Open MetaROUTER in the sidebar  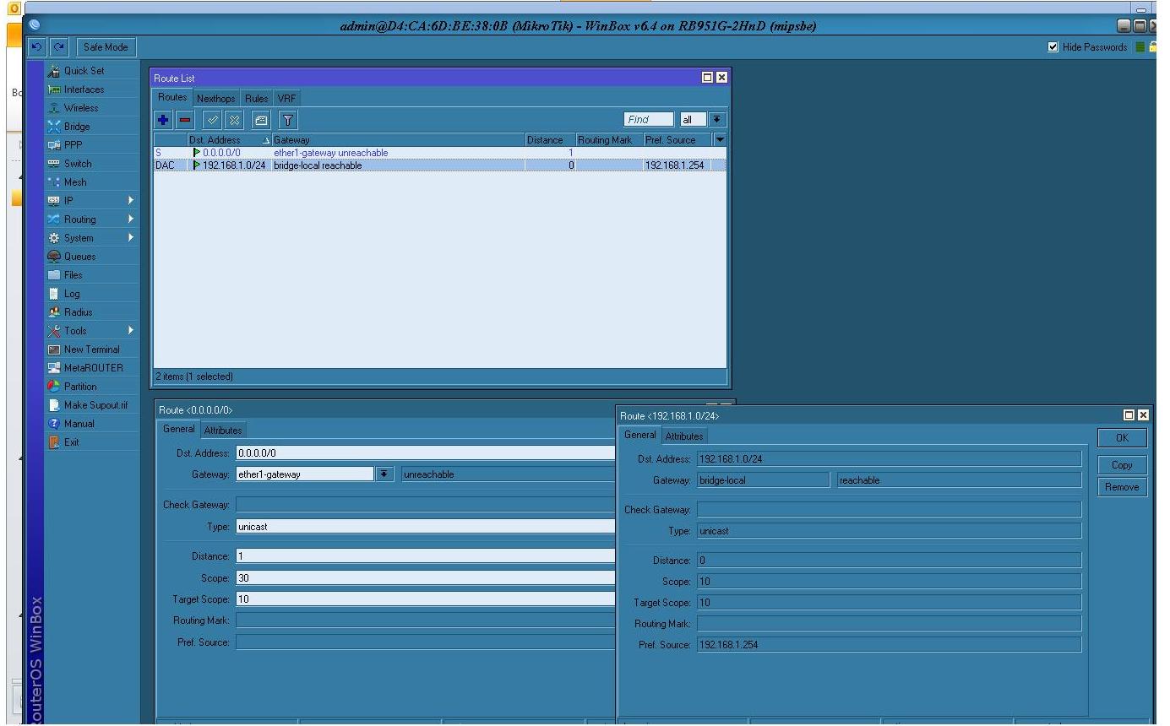pyautogui.click(x=93, y=368)
